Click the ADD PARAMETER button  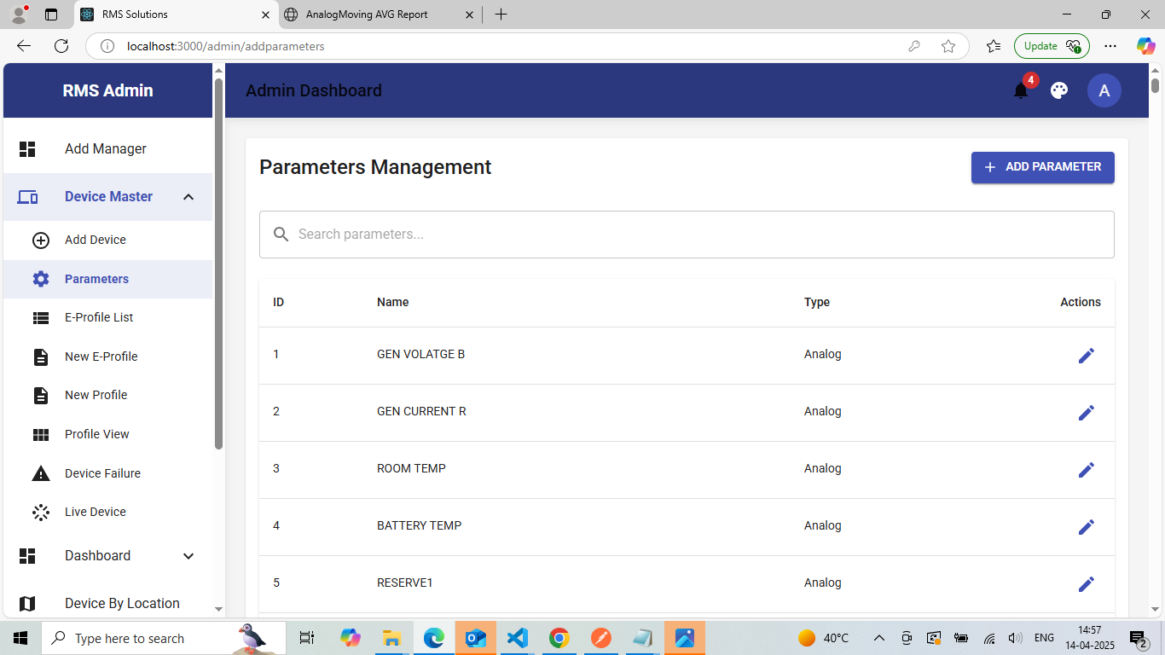click(1042, 167)
